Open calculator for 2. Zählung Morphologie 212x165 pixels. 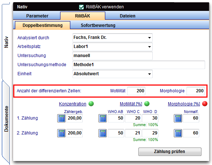[178, 133]
